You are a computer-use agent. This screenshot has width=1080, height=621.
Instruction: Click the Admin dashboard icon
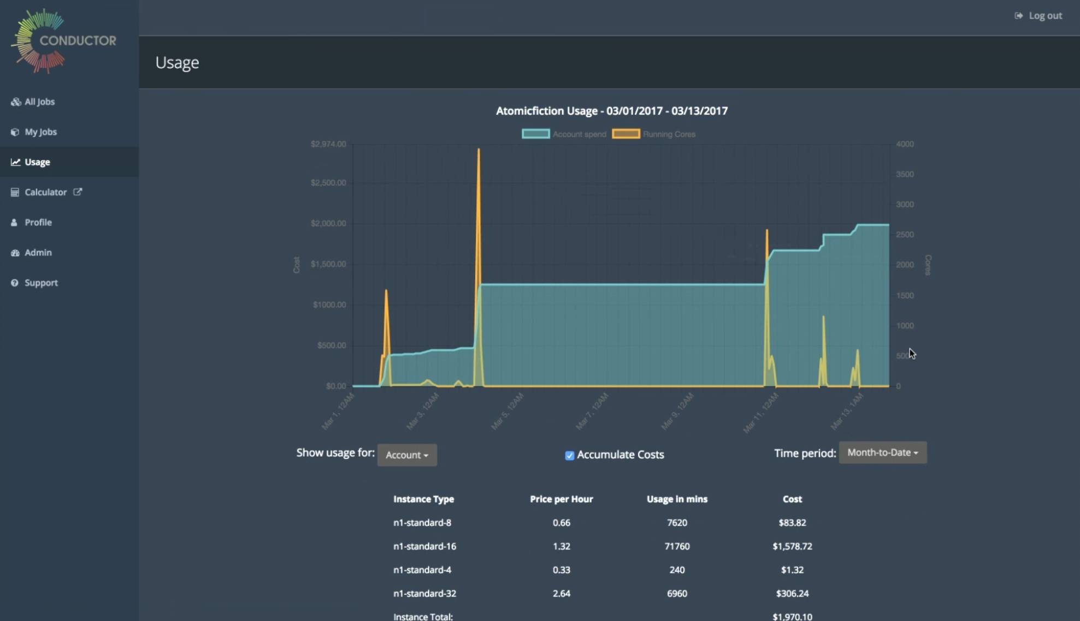tap(15, 253)
